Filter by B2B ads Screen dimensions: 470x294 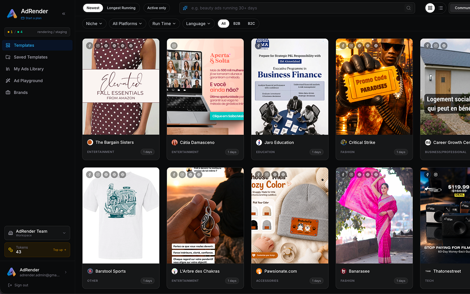(237, 24)
